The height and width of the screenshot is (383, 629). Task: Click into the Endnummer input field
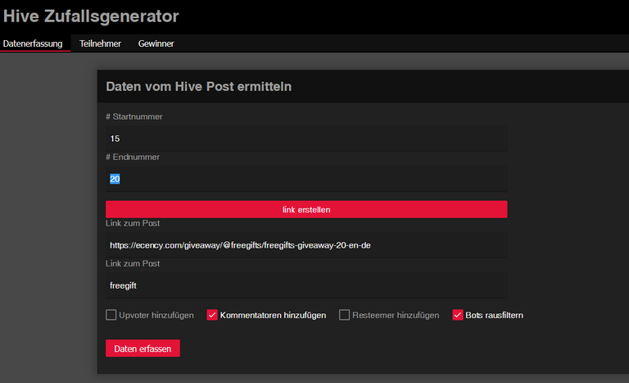point(306,179)
